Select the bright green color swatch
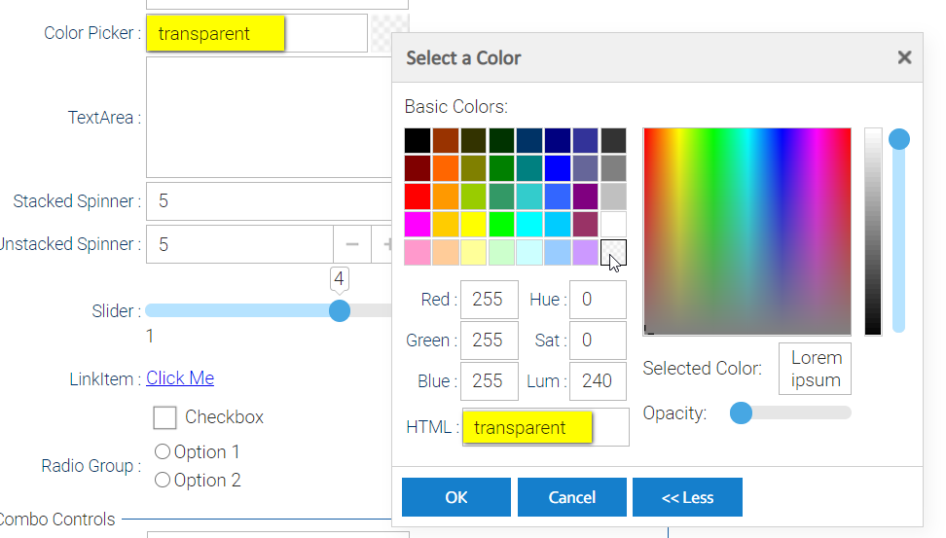This screenshot has height=538, width=946. point(502,225)
